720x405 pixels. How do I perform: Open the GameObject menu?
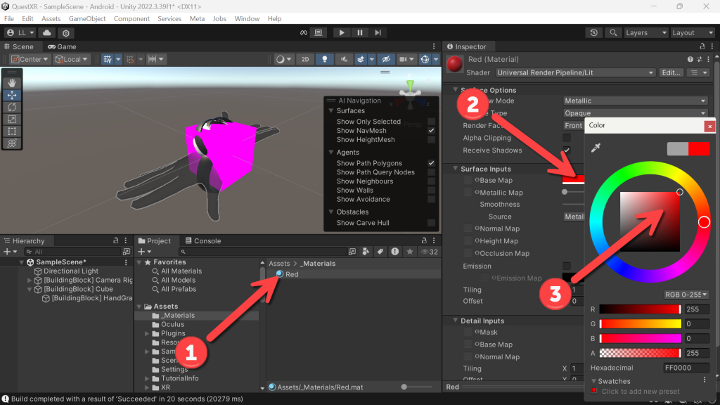coord(87,19)
